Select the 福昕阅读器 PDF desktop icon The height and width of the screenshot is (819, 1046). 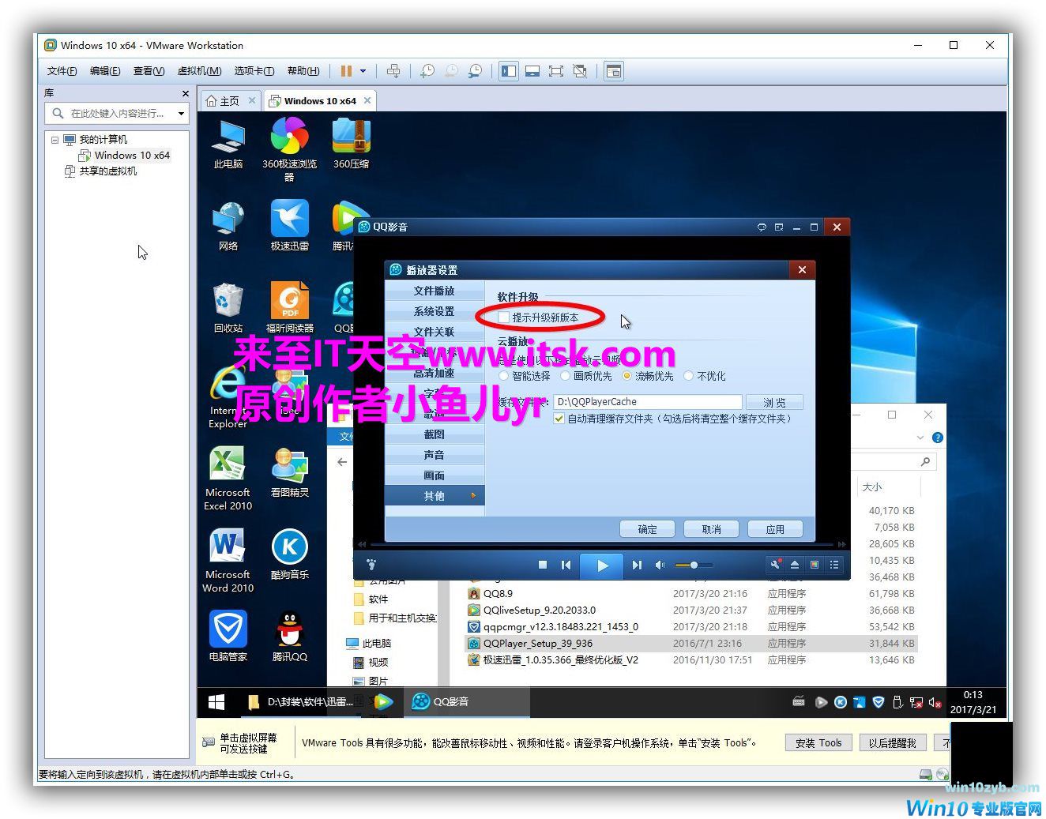pos(289,308)
